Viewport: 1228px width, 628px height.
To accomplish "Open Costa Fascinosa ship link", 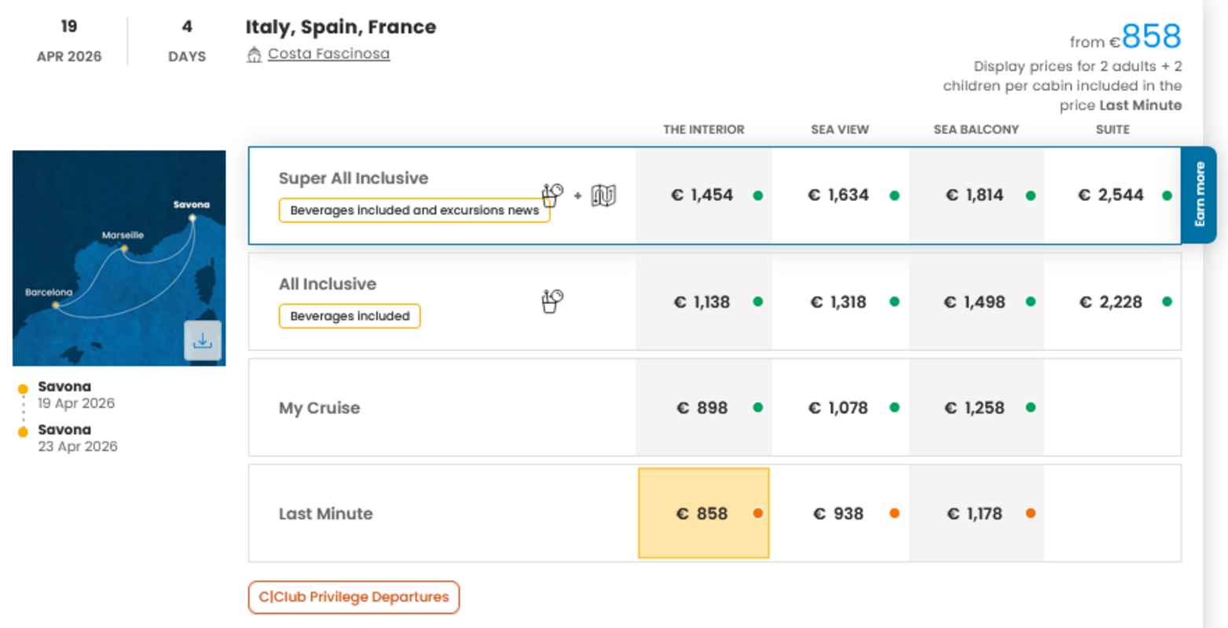I will [328, 54].
